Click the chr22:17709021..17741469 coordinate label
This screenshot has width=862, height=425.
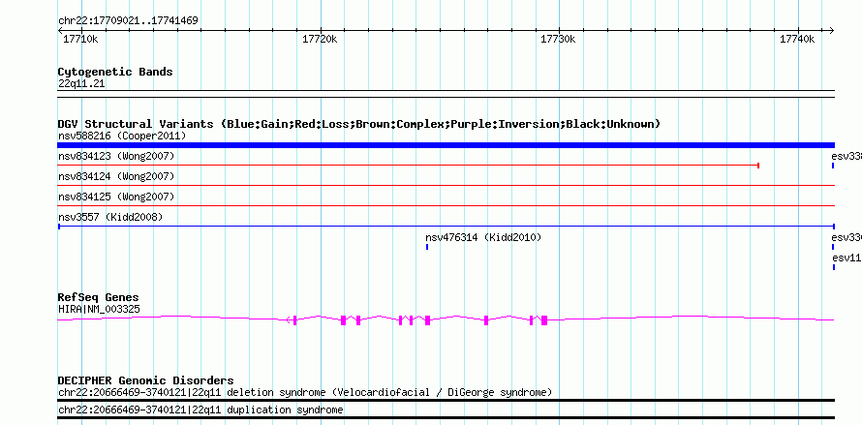tap(128, 21)
